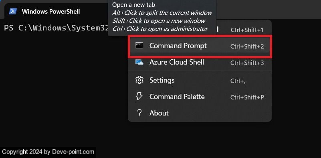This screenshot has width=321, height=158.
Task: Click the Ctrl+Shift+3 shortcut text
Action: 247,63
